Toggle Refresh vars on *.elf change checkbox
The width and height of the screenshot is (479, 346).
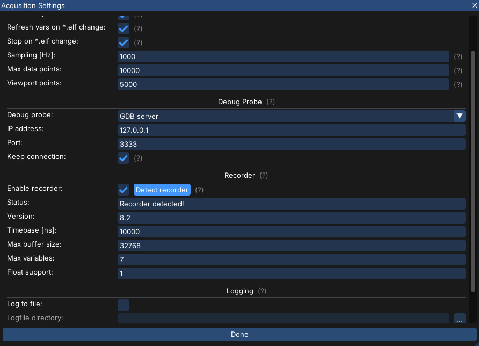[124, 28]
